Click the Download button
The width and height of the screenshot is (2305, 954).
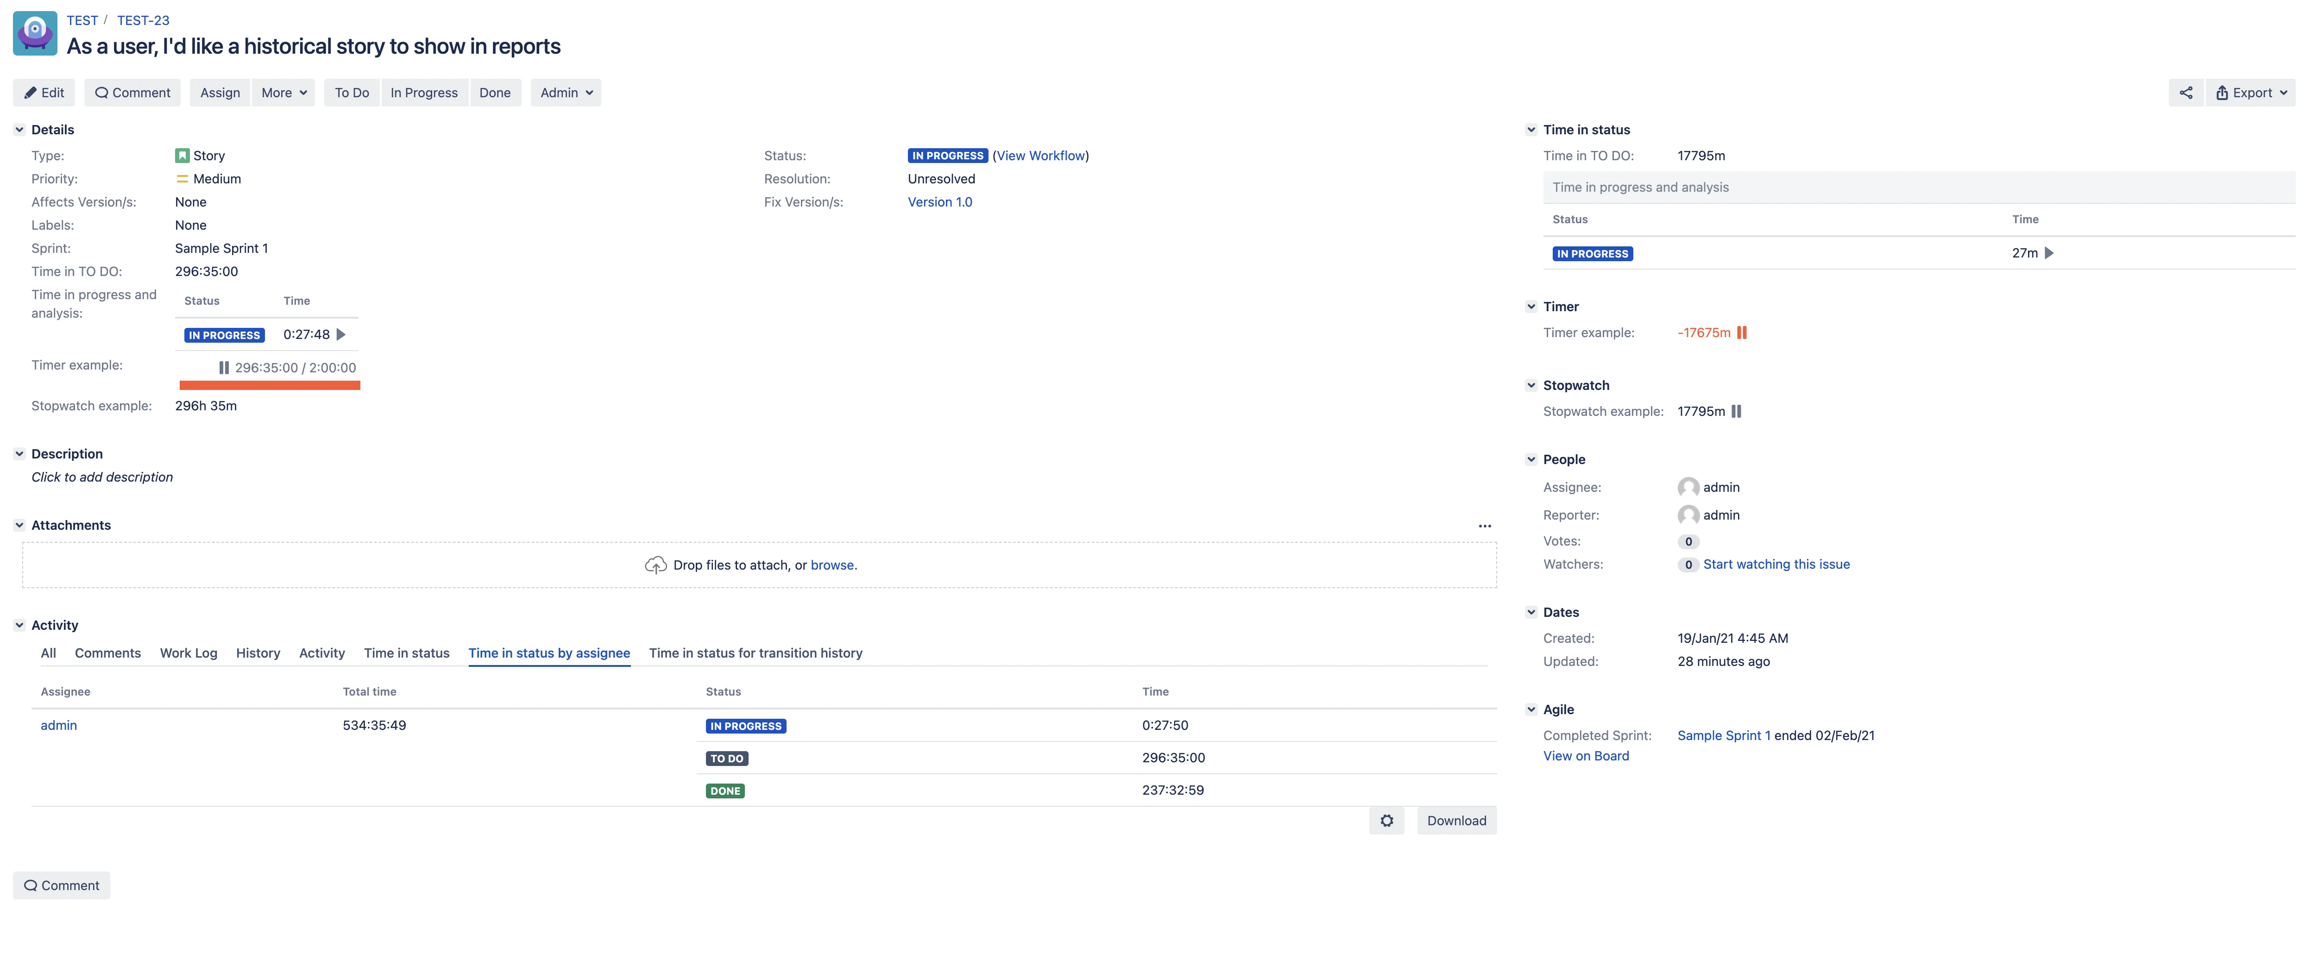click(1456, 821)
